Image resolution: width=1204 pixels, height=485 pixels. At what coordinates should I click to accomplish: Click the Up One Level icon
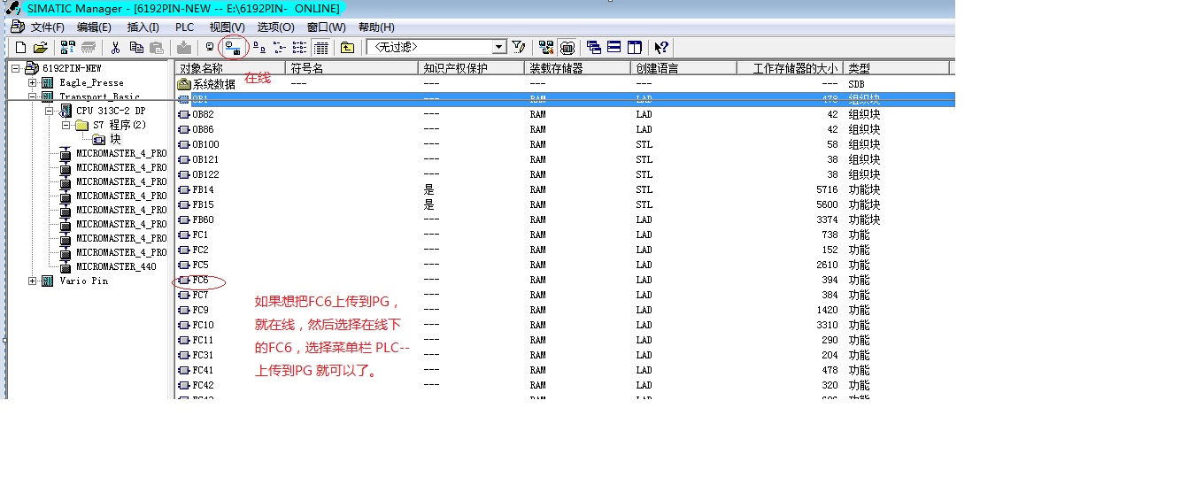347,47
